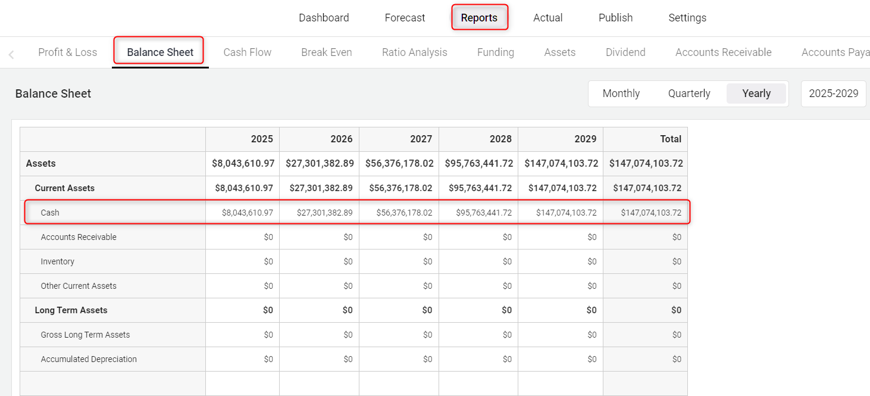Screen dimensions: 870x396
Task: Open the Break Even tab
Action: tap(326, 52)
